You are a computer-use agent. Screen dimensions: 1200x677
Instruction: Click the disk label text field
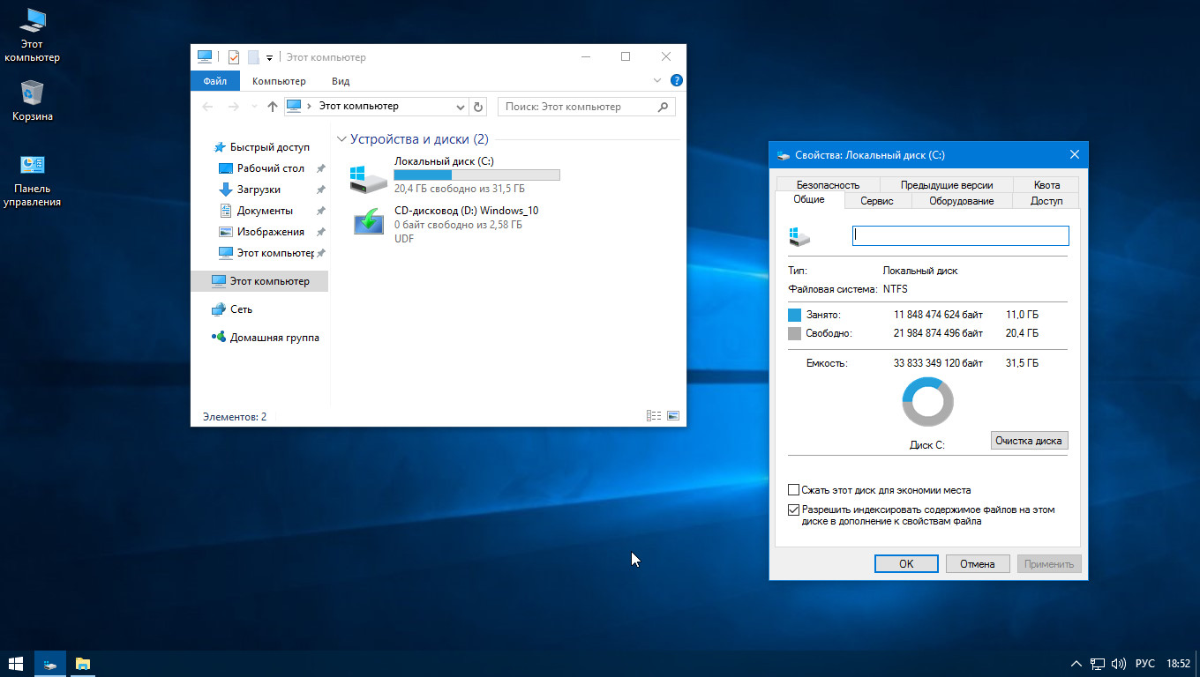coord(960,235)
